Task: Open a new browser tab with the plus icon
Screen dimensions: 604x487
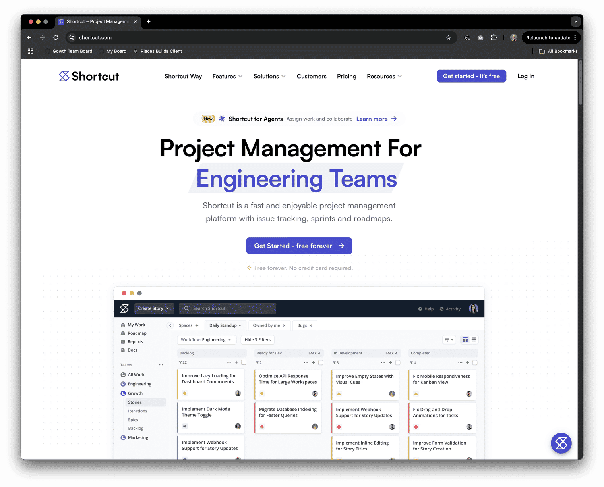Action: (149, 22)
